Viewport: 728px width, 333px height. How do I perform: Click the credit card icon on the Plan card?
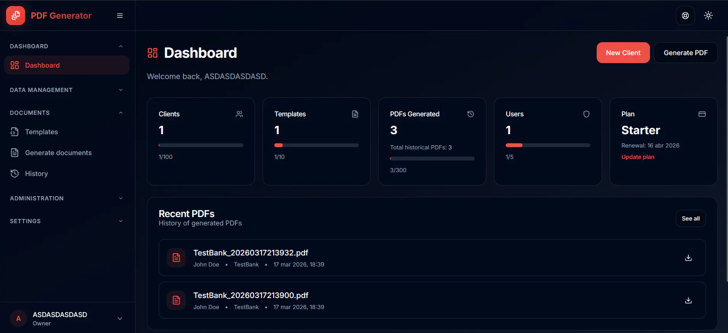pyautogui.click(x=702, y=114)
